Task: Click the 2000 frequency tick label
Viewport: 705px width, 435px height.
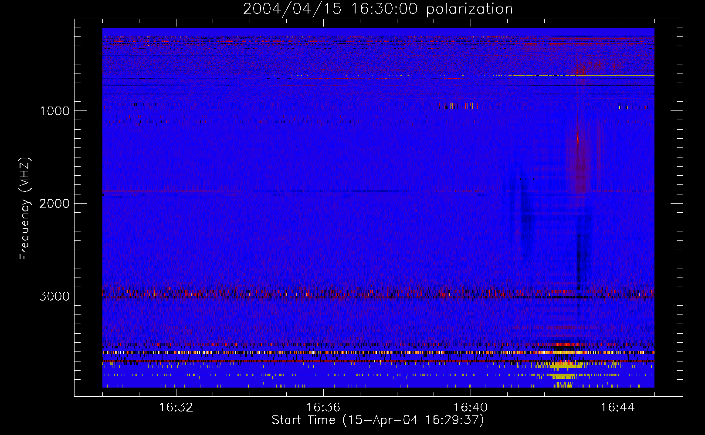Action: click(x=54, y=204)
